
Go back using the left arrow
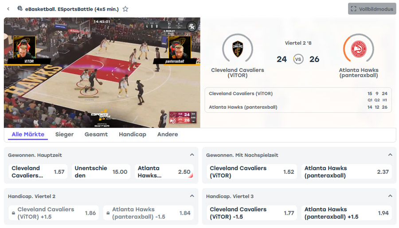pyautogui.click(x=8, y=9)
